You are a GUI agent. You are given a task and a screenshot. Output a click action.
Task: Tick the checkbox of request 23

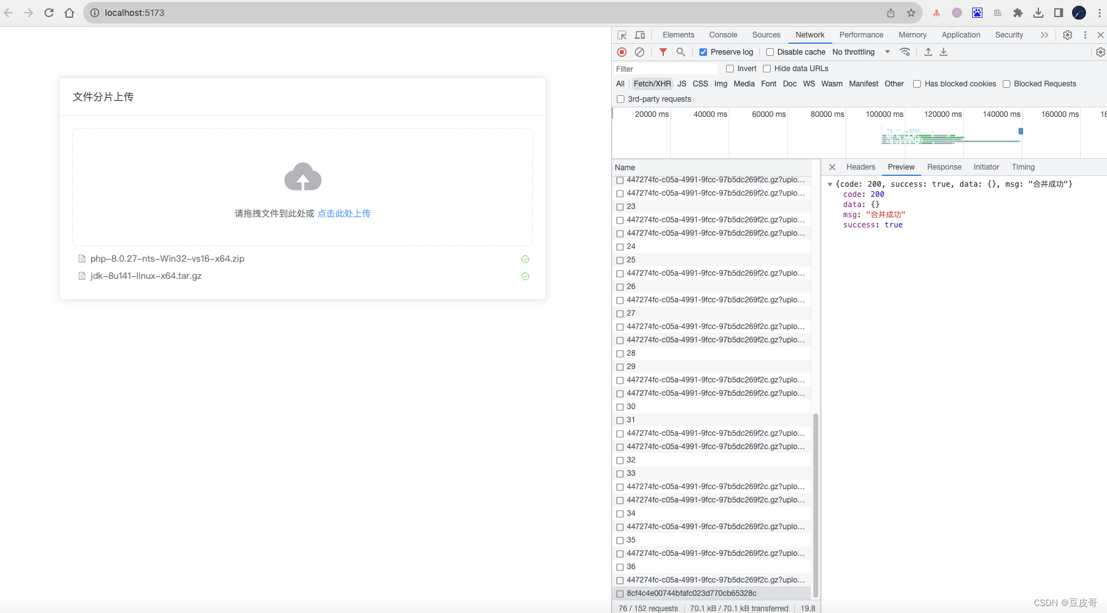point(620,207)
